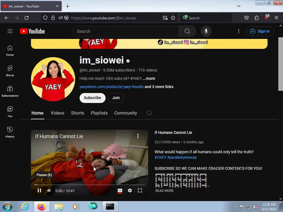This screenshot has height=212, width=283.
Task: Click Sign in button
Action: (260, 31)
